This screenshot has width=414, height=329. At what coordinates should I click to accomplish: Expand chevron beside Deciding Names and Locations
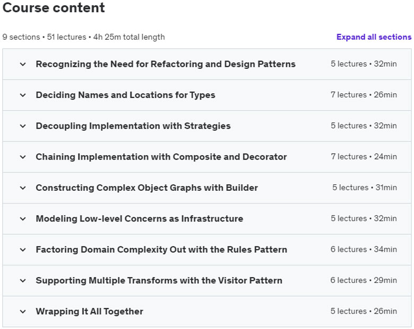tap(23, 95)
